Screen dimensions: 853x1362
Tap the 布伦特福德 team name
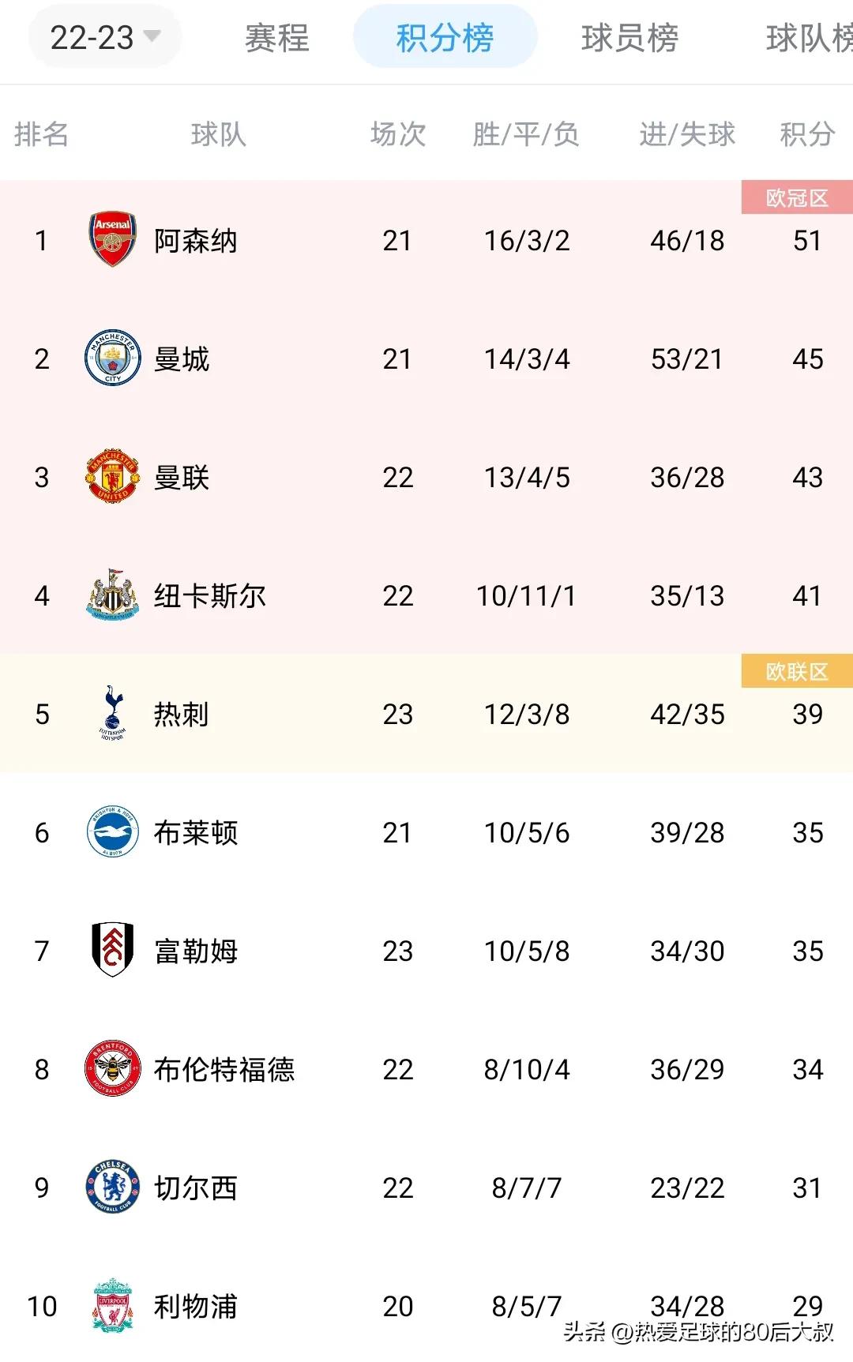224,1070
